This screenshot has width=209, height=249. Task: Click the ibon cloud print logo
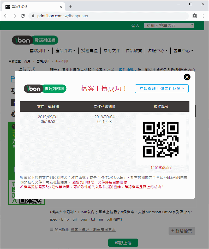pos(35,40)
